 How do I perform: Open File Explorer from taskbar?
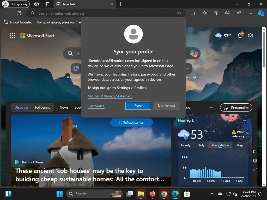coord(141,194)
